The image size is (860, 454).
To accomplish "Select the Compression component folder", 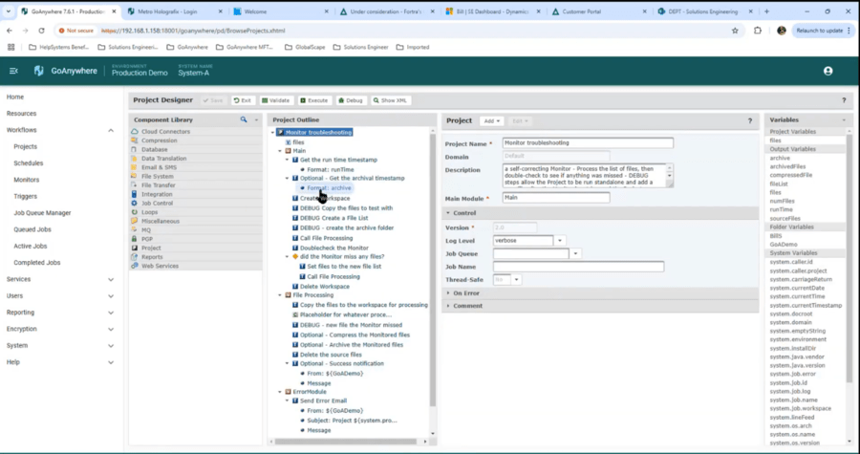I will coord(159,141).
